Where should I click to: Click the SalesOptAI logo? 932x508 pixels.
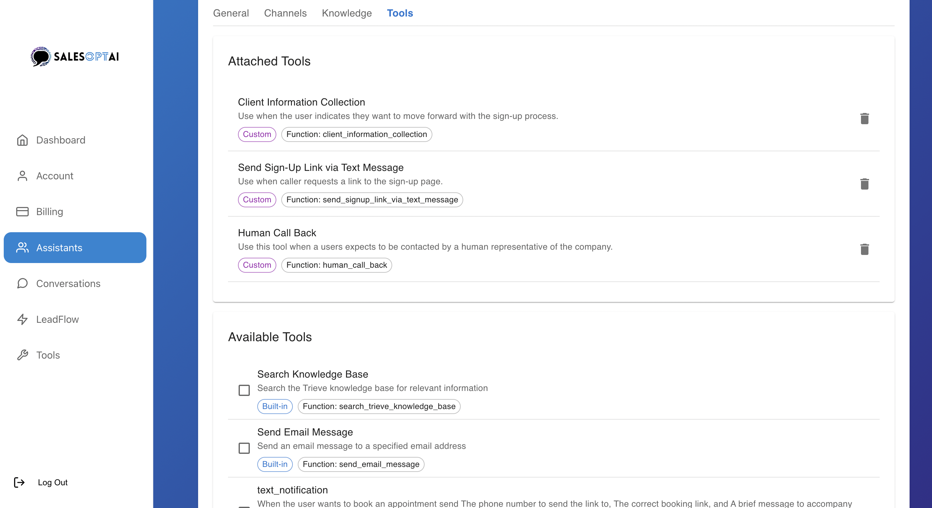(x=75, y=56)
